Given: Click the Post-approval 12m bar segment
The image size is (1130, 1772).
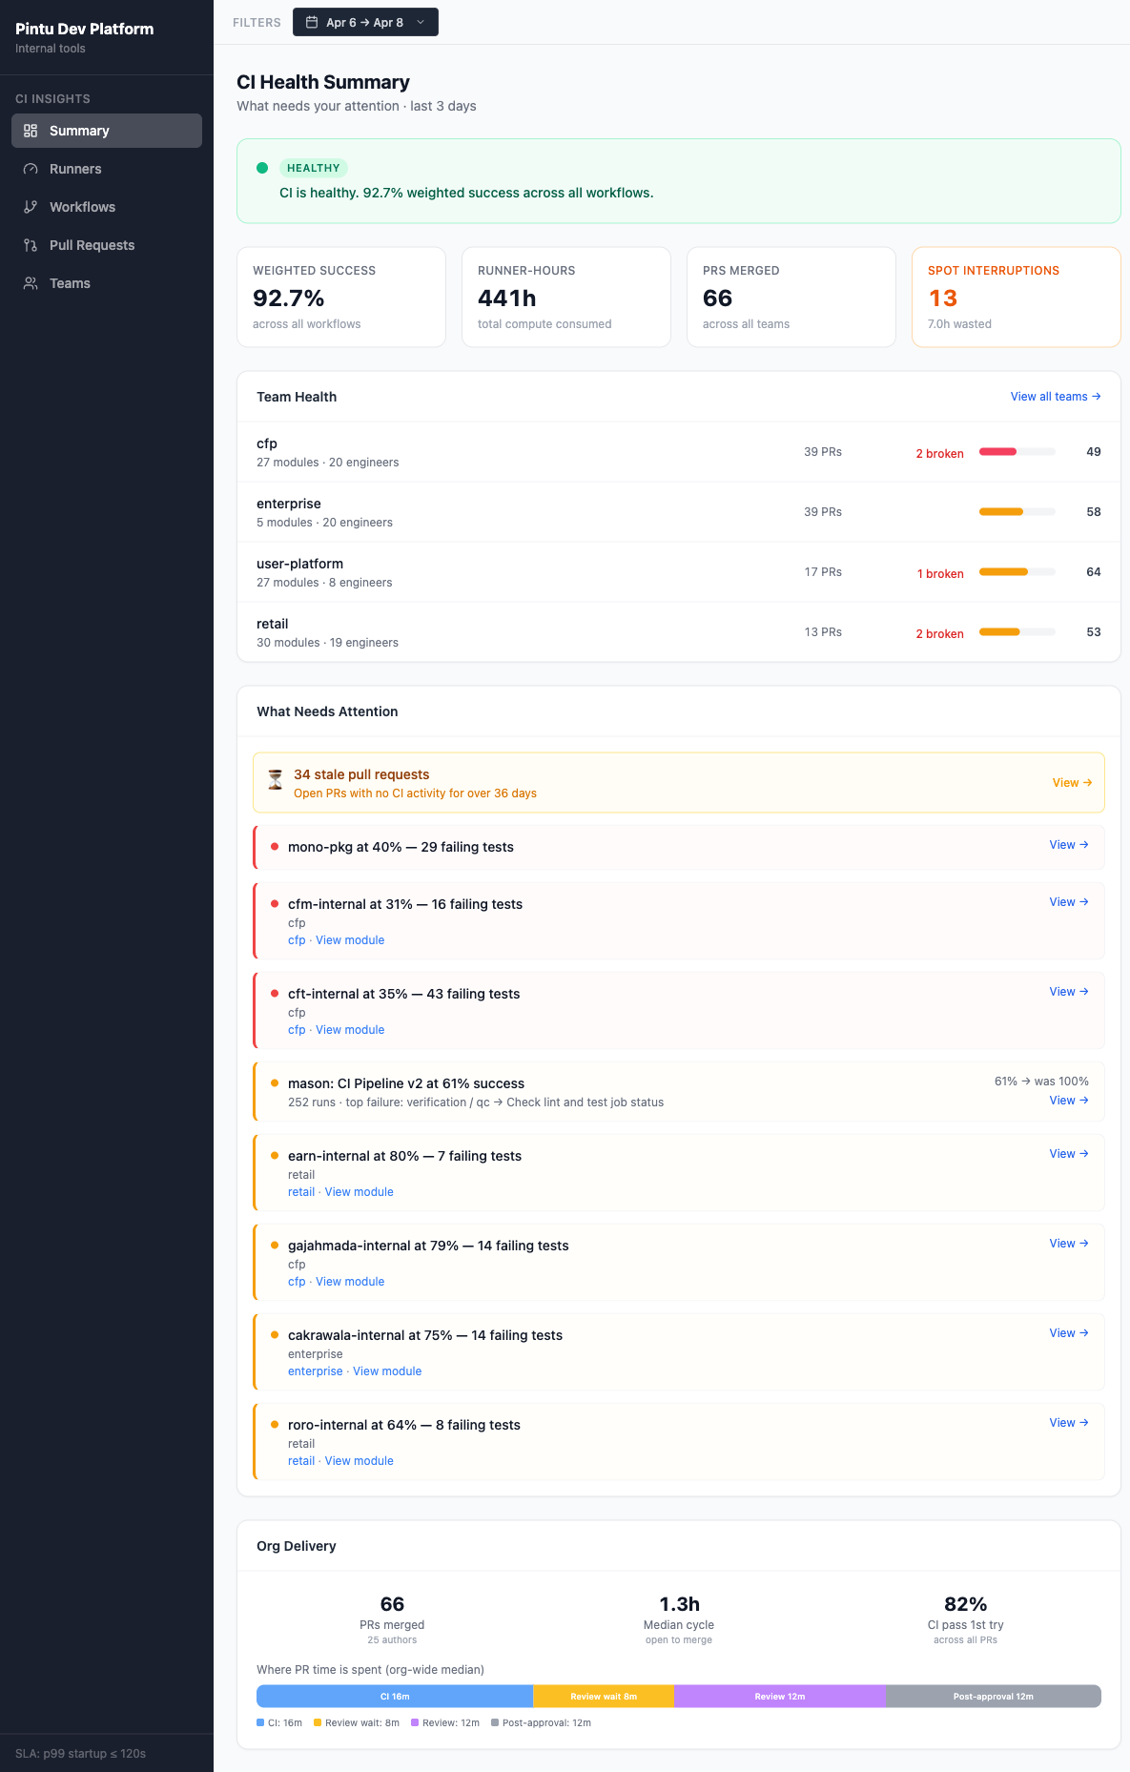Looking at the screenshot, I should tap(994, 1696).
